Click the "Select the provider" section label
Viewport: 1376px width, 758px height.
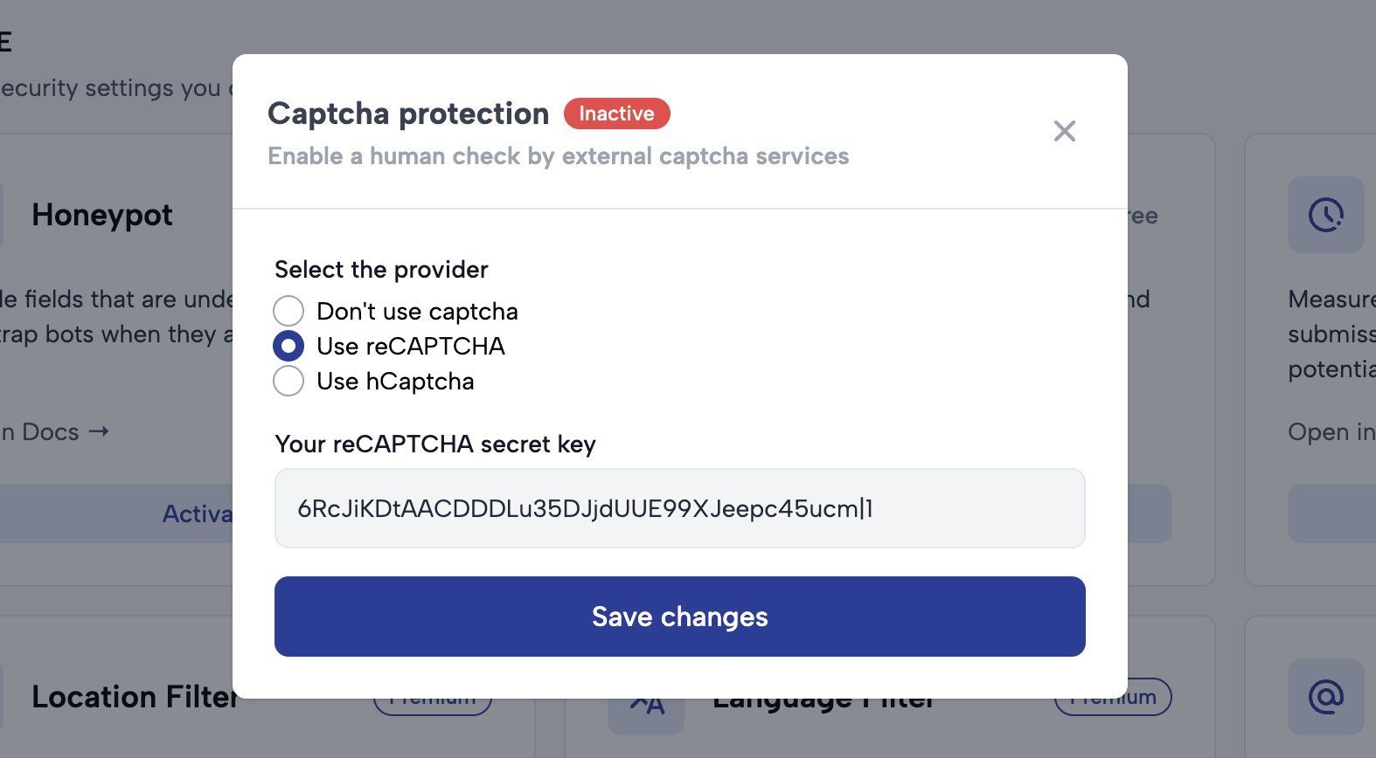[x=381, y=269]
